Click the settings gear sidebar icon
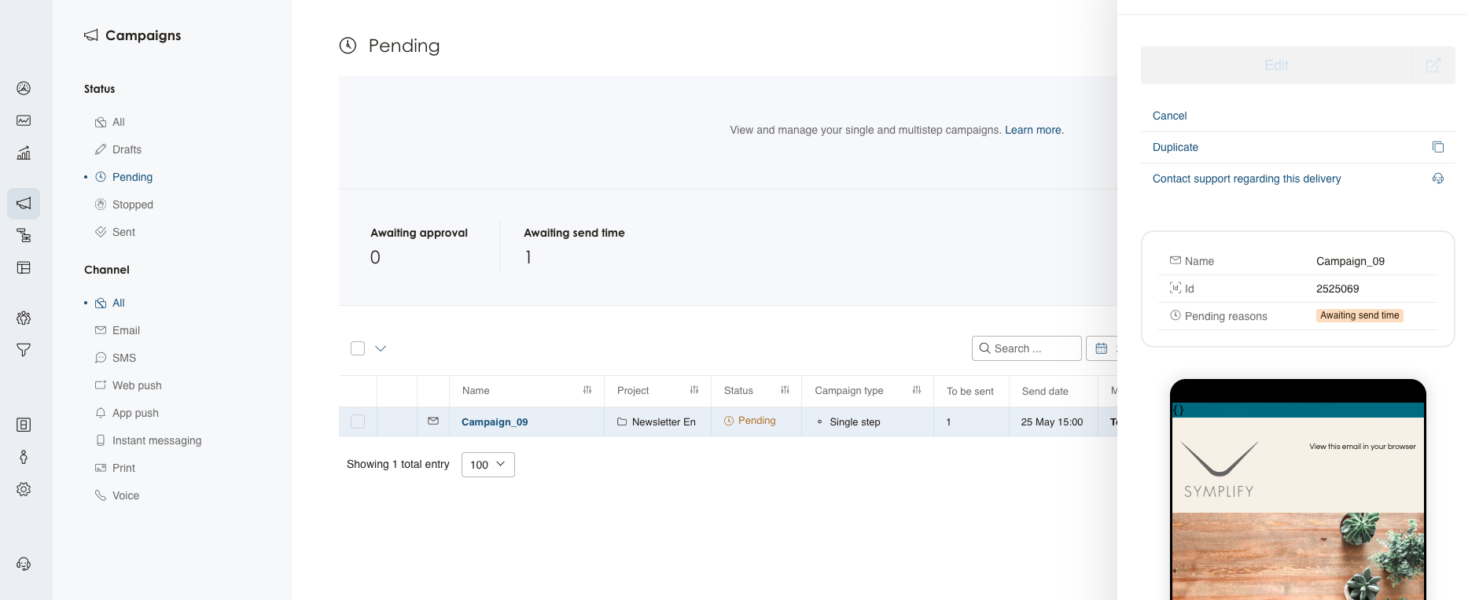The width and height of the screenshot is (1468, 600). pos(24,489)
